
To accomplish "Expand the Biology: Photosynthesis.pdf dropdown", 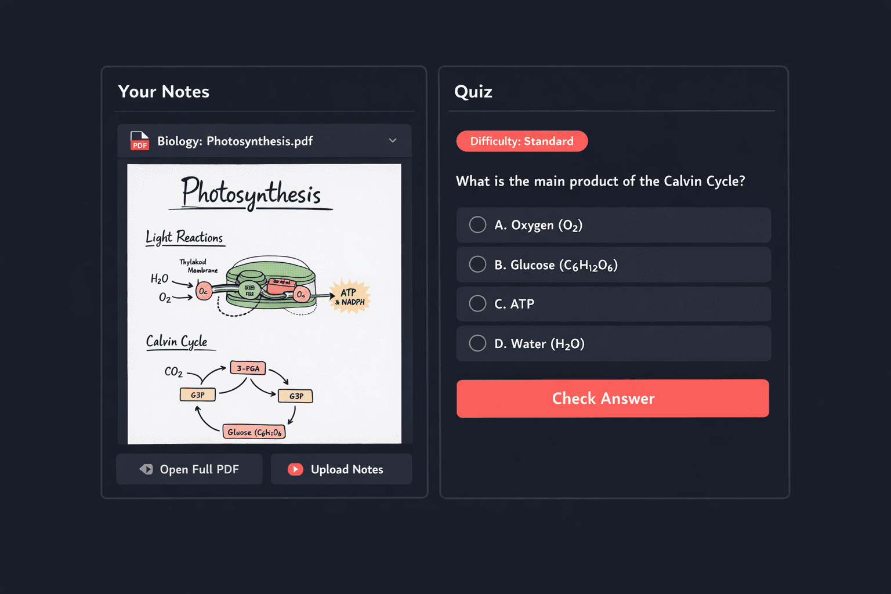I will tap(392, 140).
